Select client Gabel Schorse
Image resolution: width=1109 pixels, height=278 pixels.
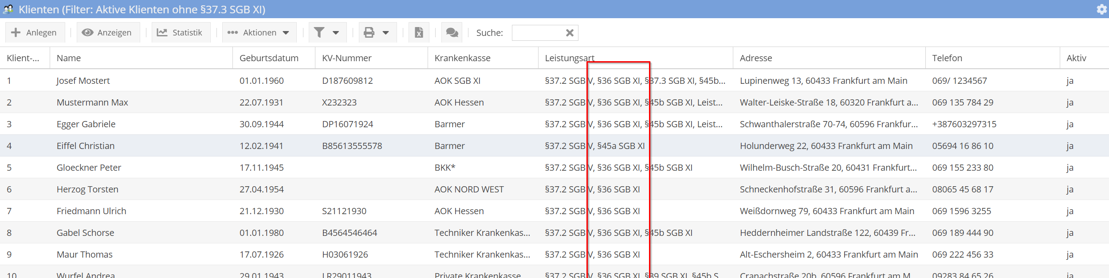pos(85,233)
